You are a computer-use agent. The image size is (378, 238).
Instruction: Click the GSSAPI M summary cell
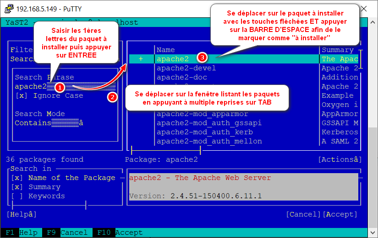click(x=340, y=123)
